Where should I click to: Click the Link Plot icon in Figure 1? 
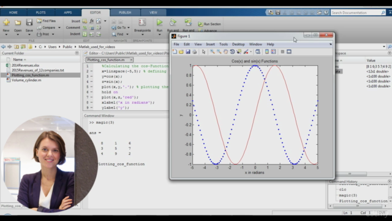tap(258, 52)
